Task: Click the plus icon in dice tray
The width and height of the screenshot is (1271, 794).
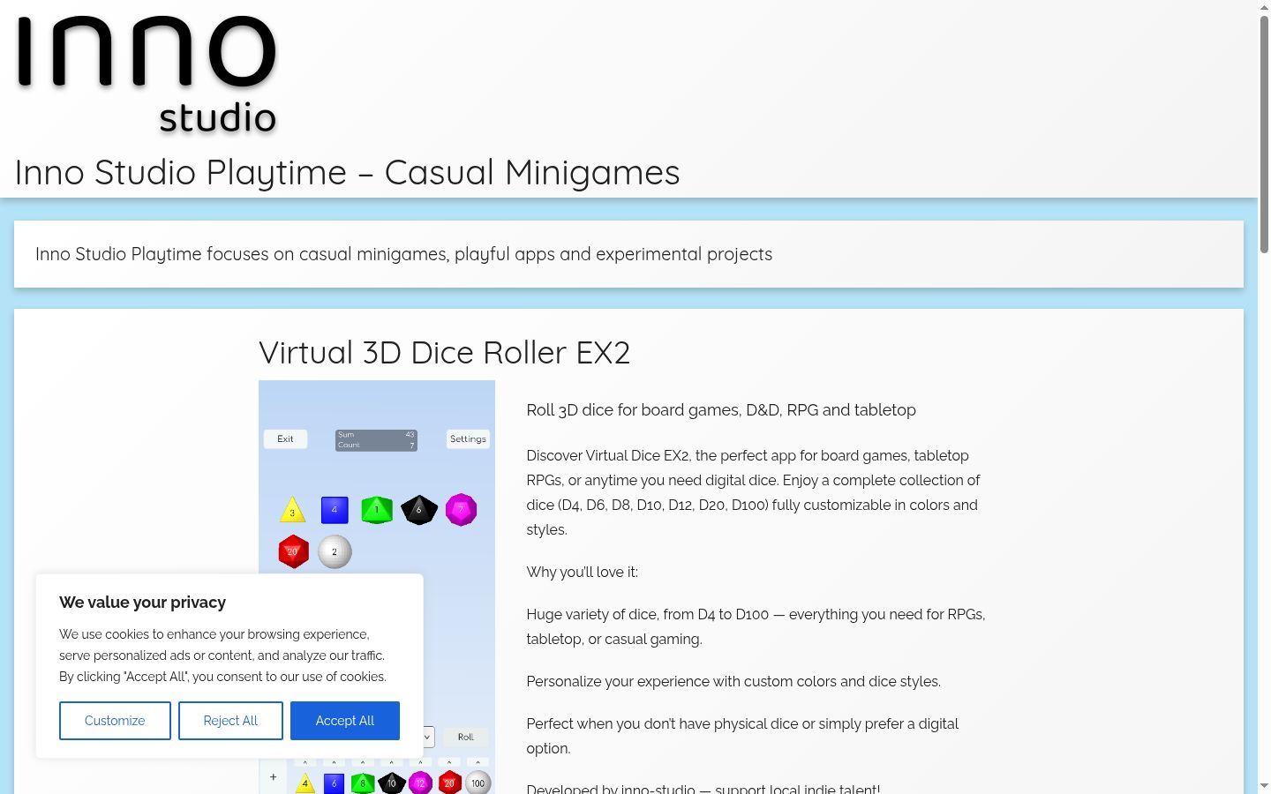Action: coord(274,777)
